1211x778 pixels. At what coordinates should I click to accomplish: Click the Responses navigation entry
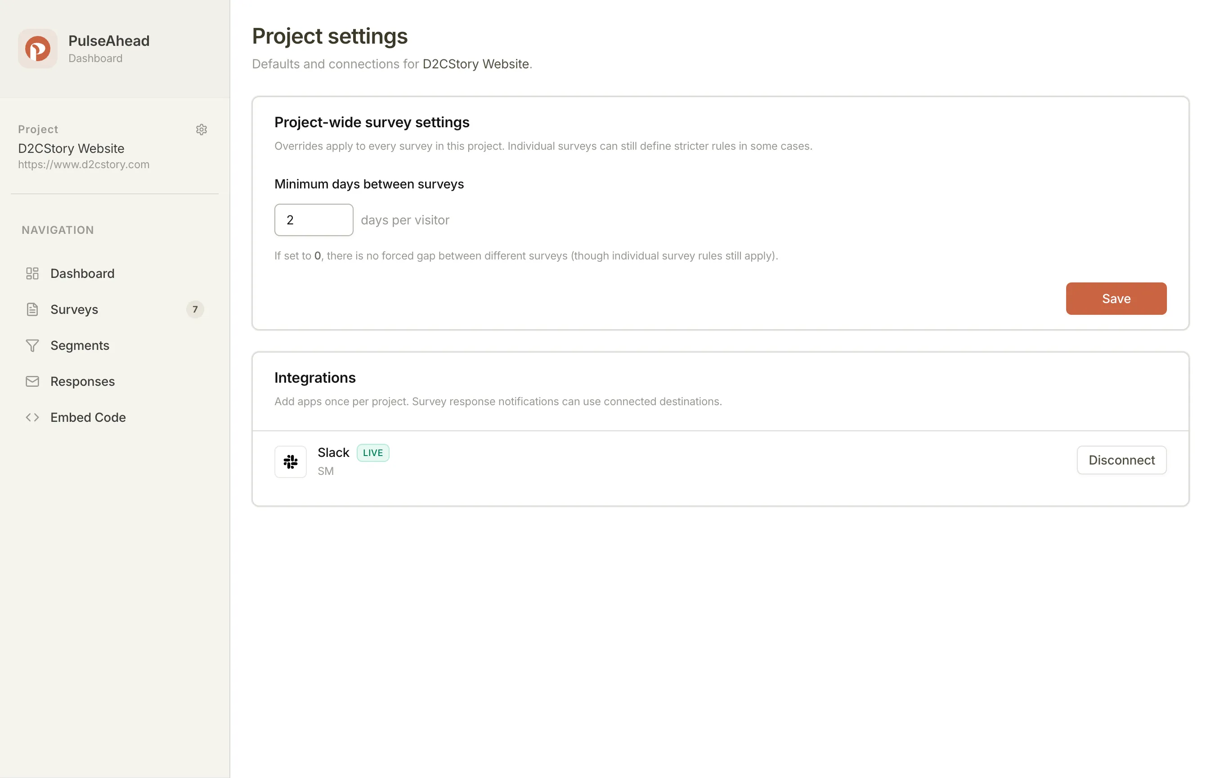click(82, 381)
